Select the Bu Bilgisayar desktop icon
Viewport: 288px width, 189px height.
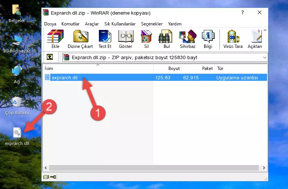pos(16,44)
